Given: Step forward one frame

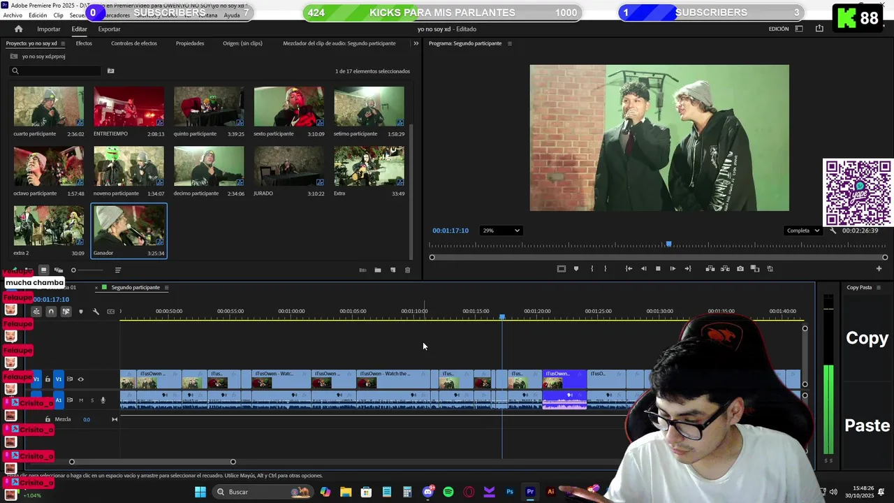Looking at the screenshot, I should pyautogui.click(x=673, y=269).
